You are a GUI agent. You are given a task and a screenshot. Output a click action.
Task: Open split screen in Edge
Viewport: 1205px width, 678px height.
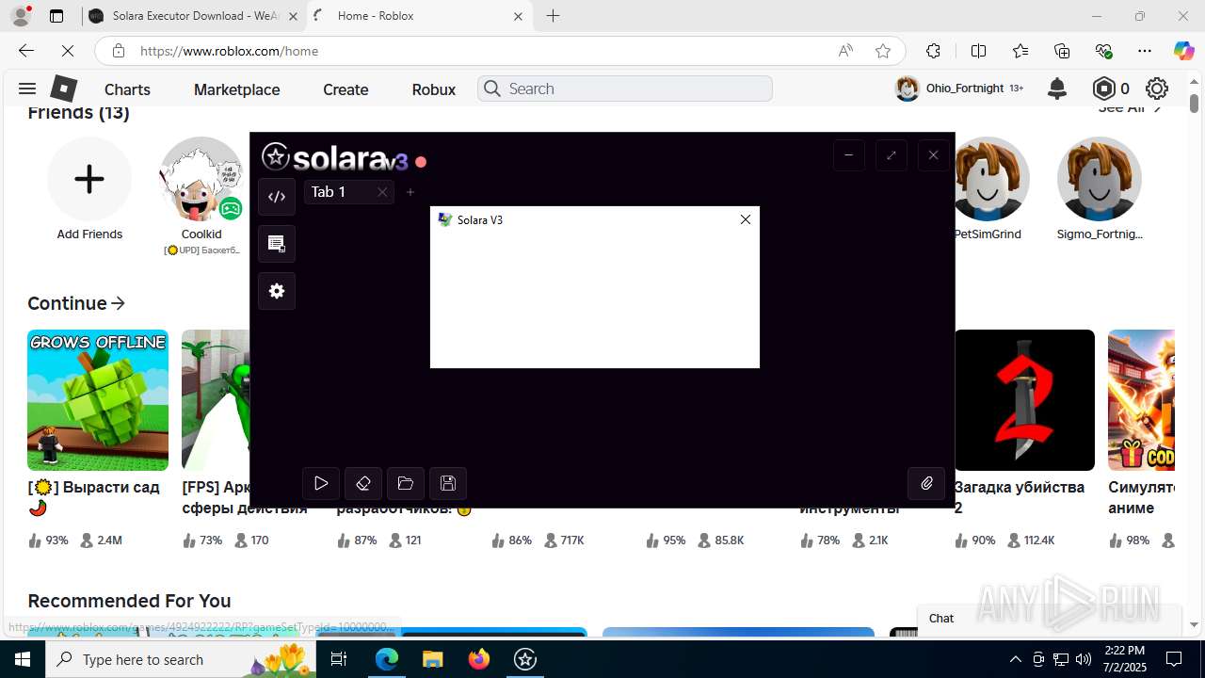(978, 51)
